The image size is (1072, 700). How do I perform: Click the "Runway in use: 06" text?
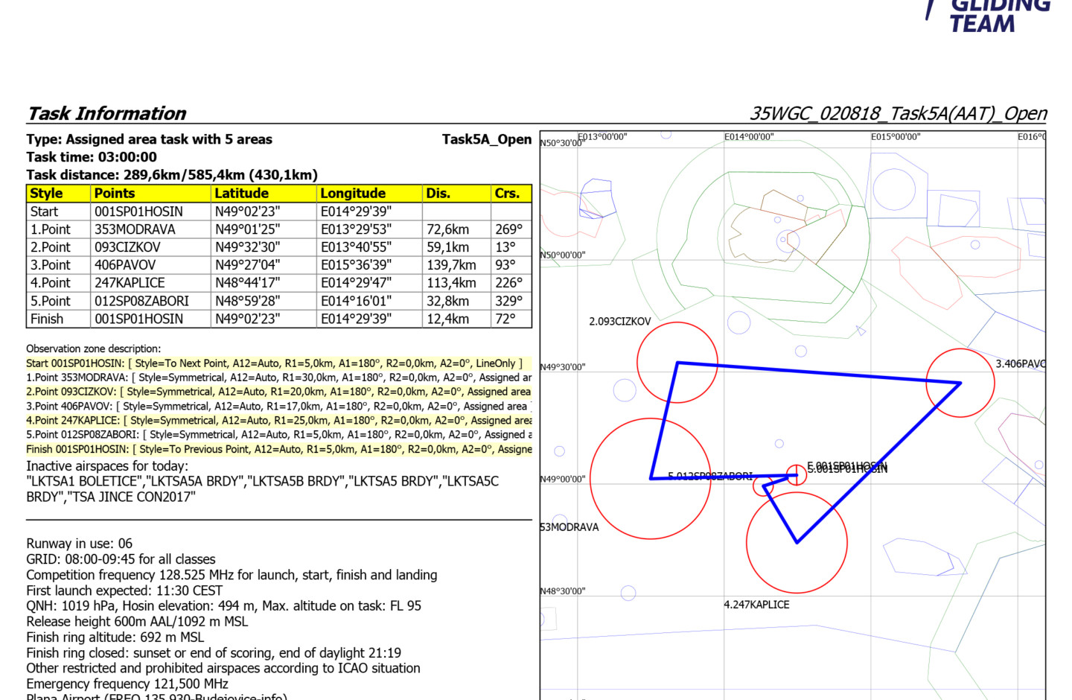pos(79,544)
